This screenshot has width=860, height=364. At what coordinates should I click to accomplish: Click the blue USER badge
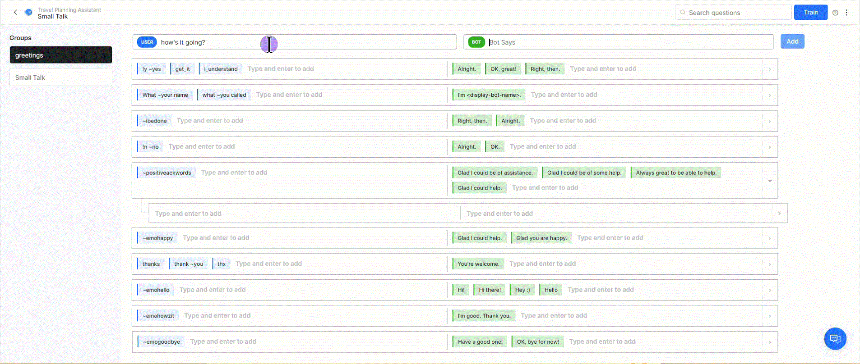tap(147, 42)
